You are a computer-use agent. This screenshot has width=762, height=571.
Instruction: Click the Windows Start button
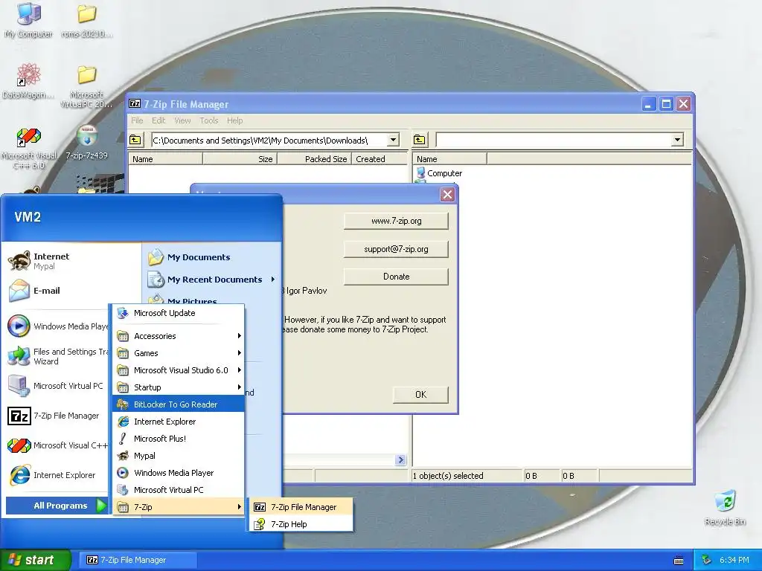[35, 560]
